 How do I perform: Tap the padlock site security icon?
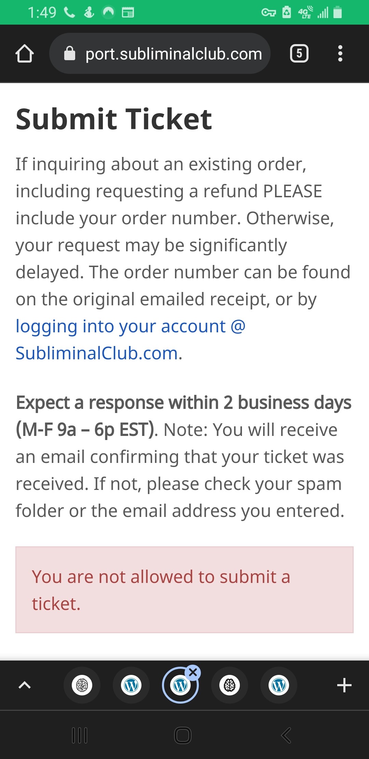pos(70,53)
